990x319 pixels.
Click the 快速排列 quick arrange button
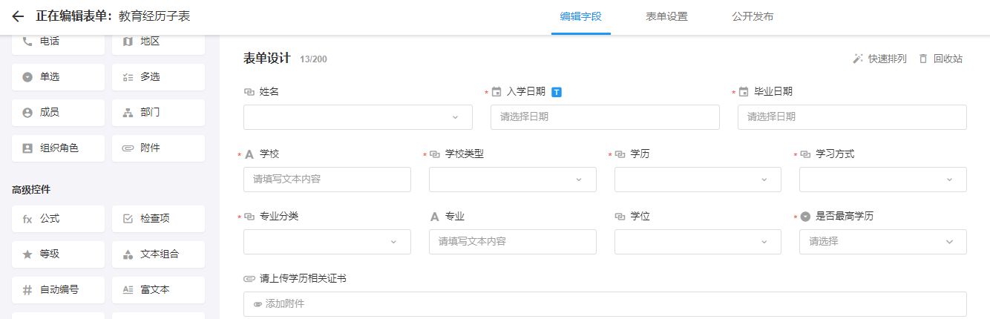click(x=879, y=59)
